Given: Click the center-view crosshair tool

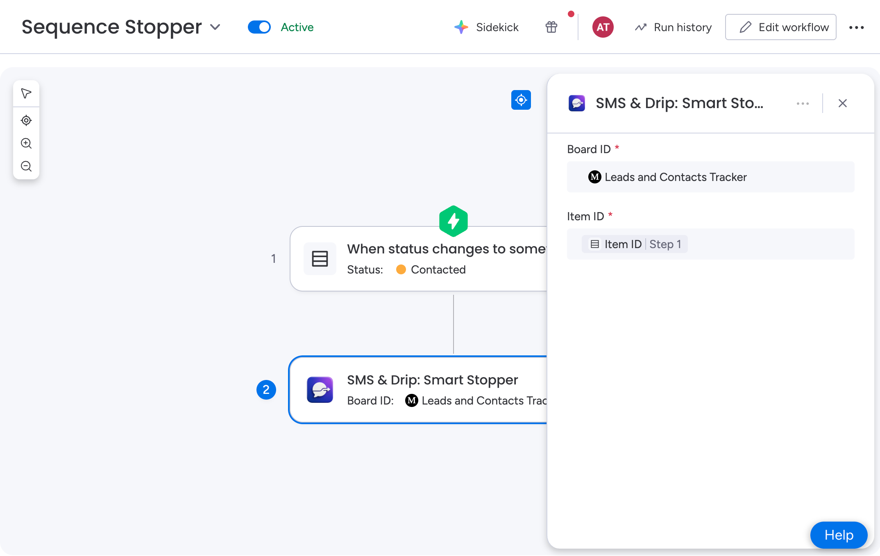Looking at the screenshot, I should (26, 120).
